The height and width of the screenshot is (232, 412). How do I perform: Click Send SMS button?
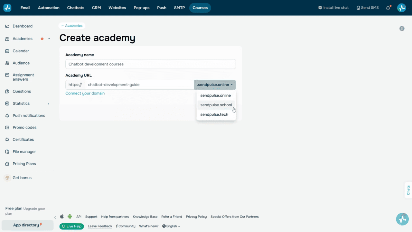tap(368, 8)
